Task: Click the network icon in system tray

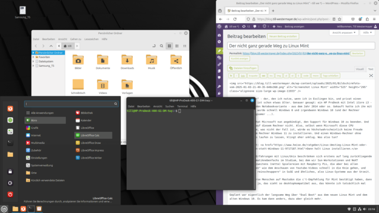Action: point(359,209)
